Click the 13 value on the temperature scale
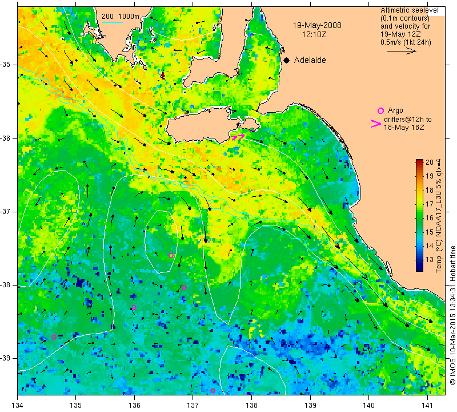The width and height of the screenshot is (457, 412). click(430, 259)
